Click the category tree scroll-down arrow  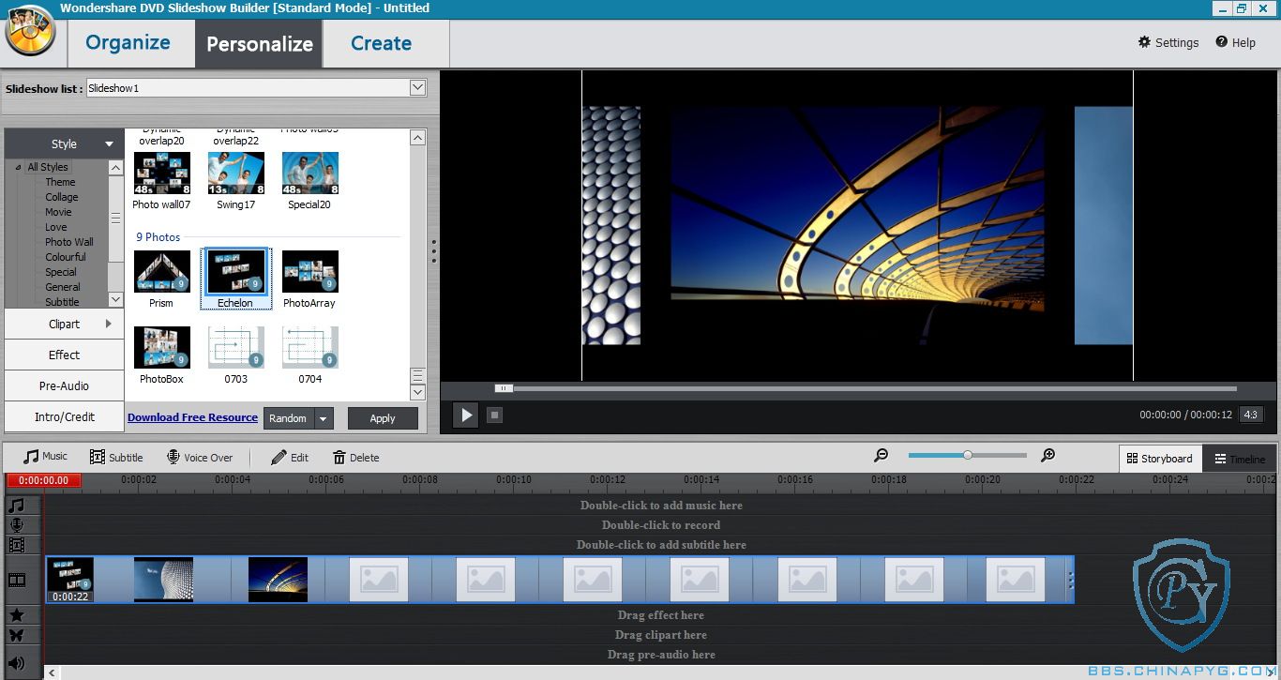click(115, 299)
